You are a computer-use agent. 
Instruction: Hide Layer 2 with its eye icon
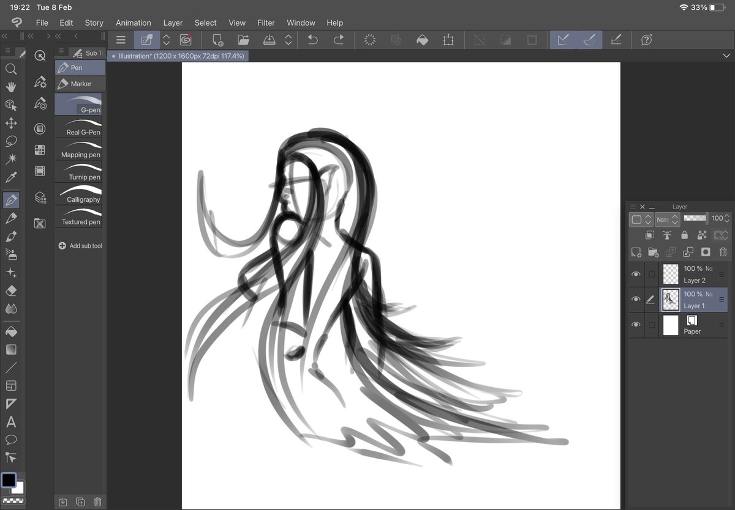636,275
